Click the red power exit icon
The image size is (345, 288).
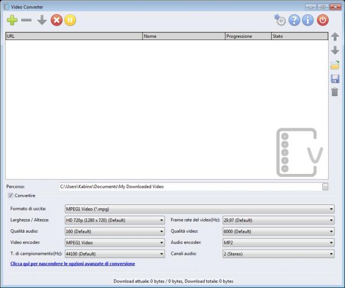(x=323, y=20)
